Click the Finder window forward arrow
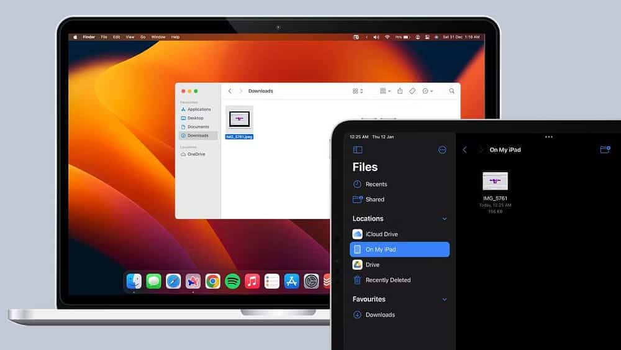 coord(240,91)
